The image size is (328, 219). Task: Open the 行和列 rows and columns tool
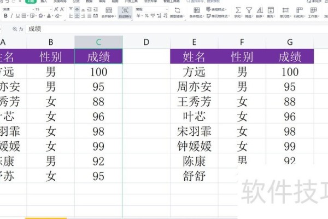300,13
